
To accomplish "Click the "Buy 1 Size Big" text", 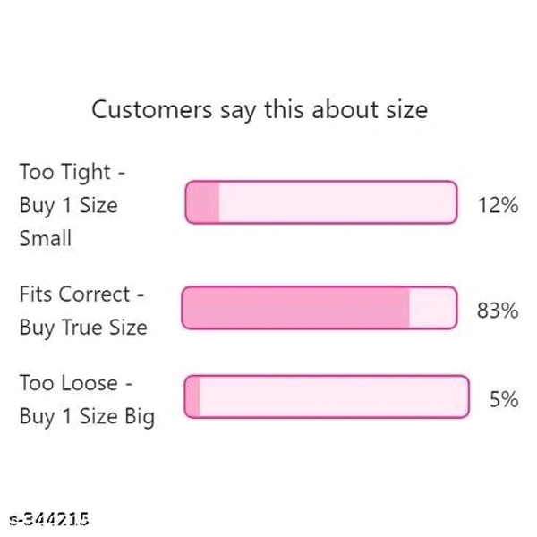I will pyautogui.click(x=86, y=417).
